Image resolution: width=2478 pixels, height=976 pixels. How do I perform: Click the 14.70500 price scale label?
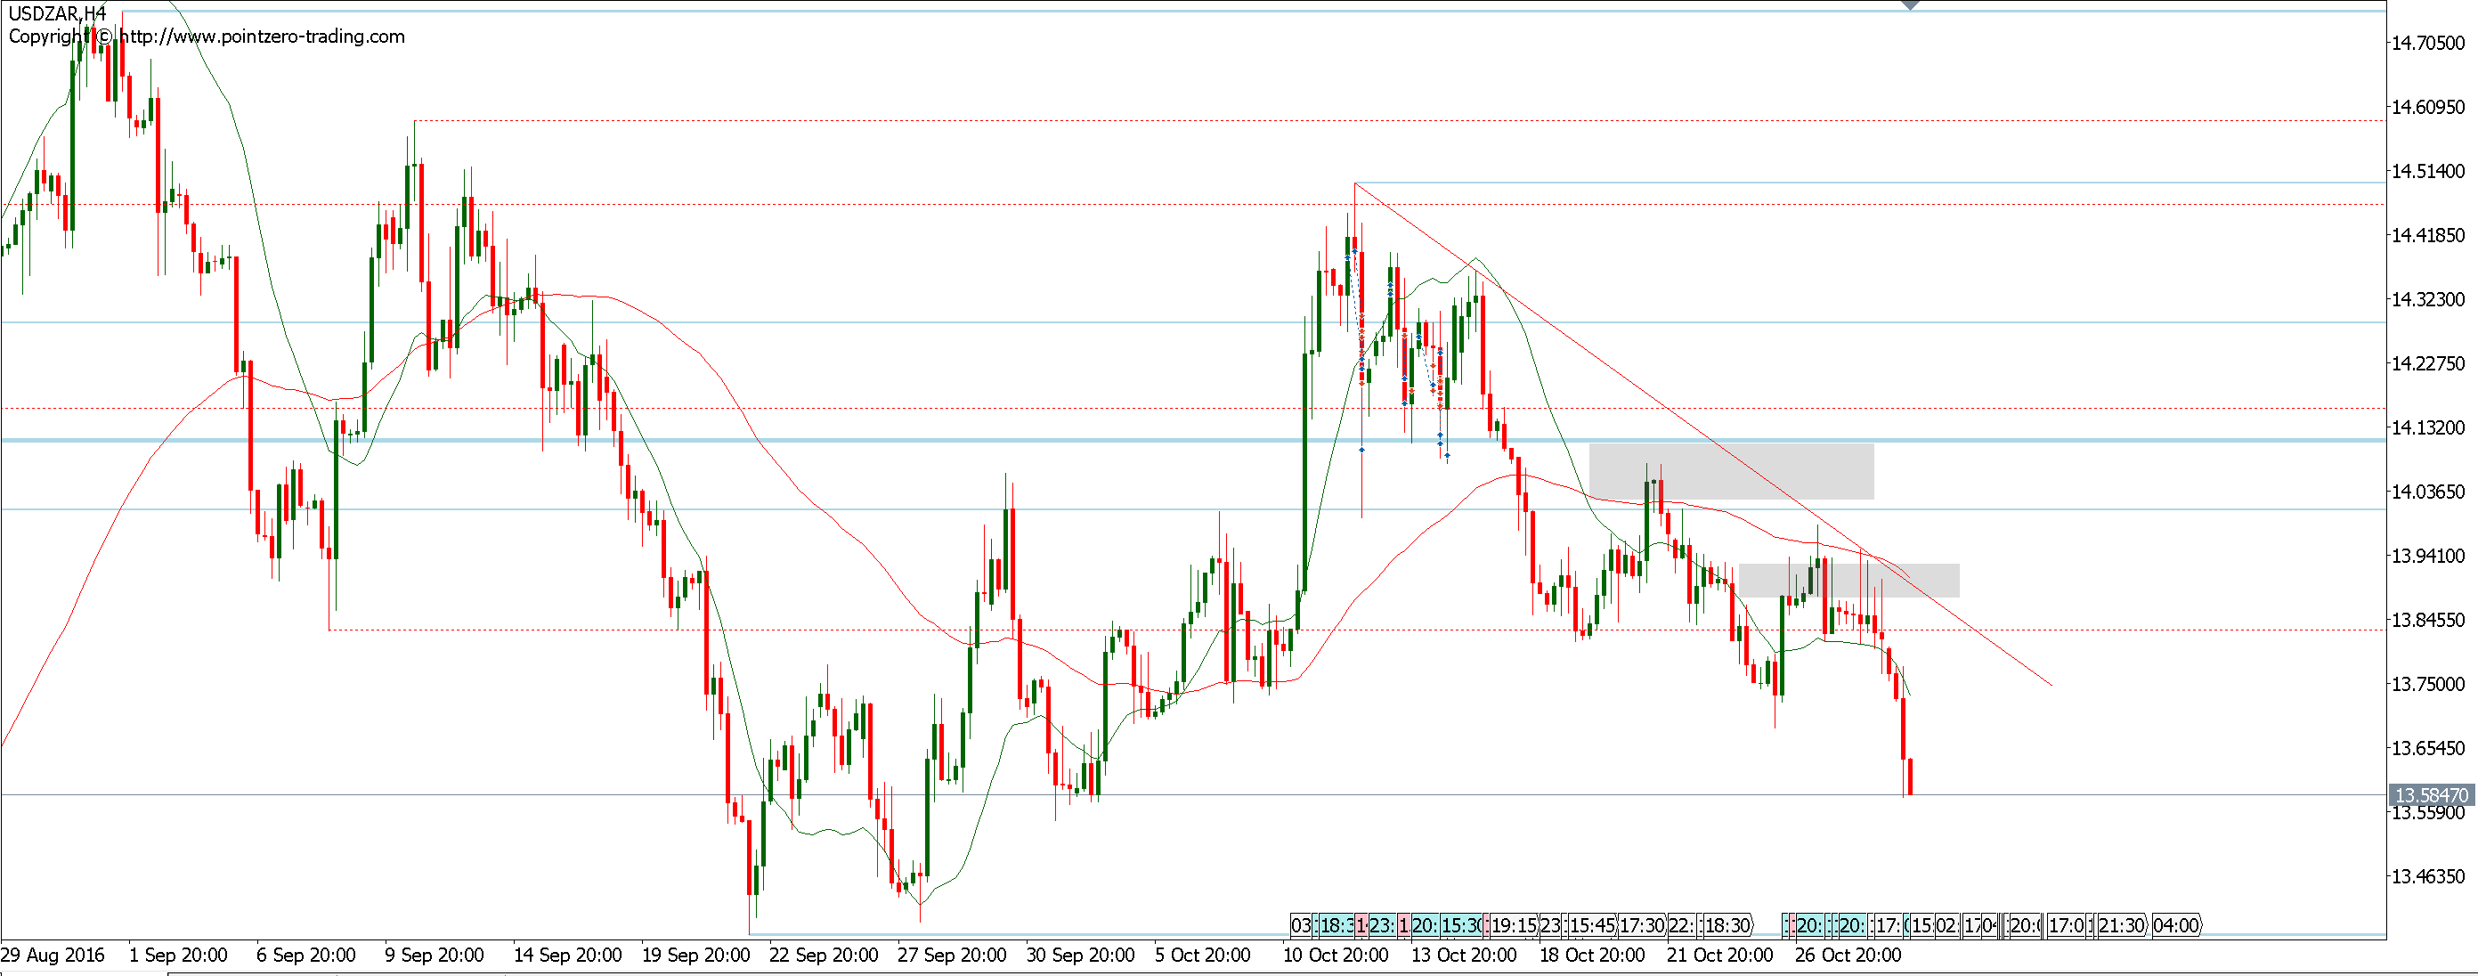[x=2428, y=43]
